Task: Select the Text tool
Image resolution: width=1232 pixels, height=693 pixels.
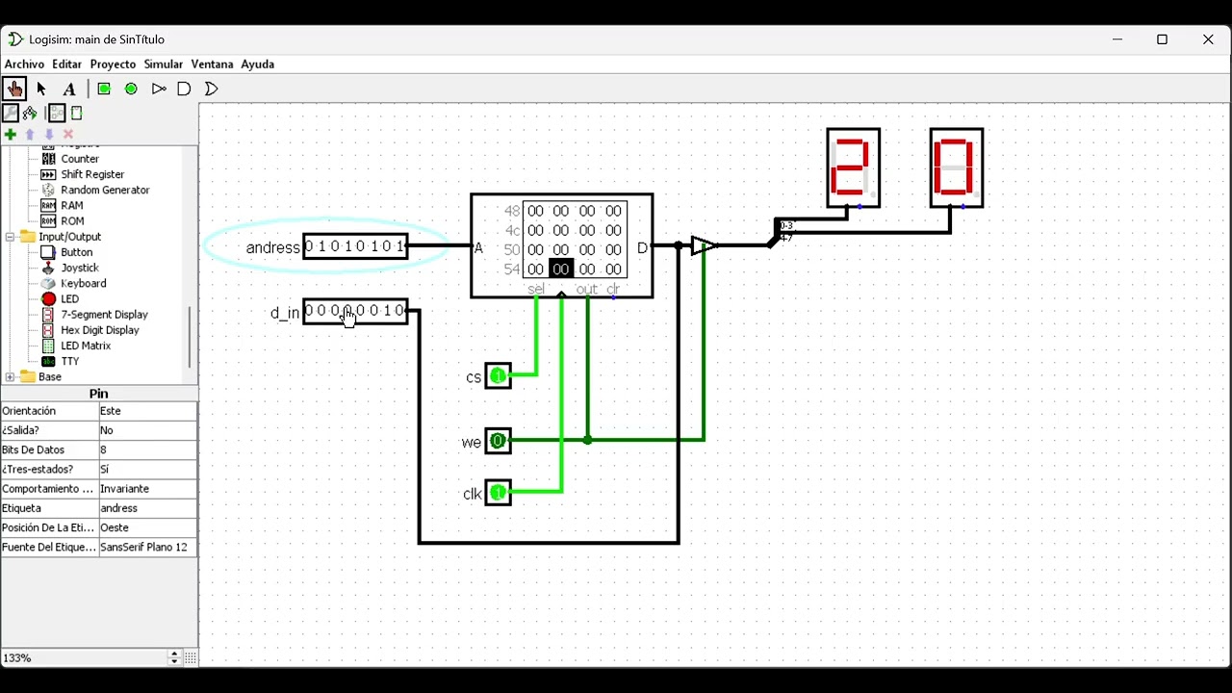Action: tap(69, 89)
